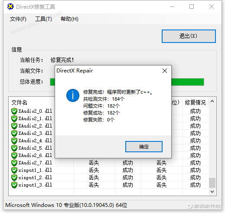Select the xinput1_1.dll file name
Viewport: 225px width, 213px height.
pos(35,170)
